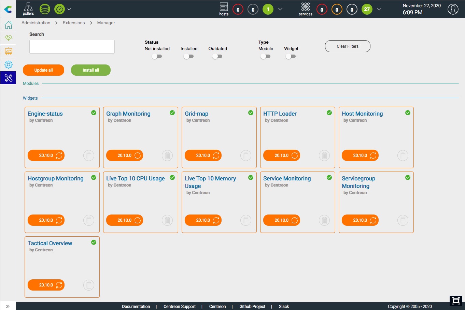Click the Search input field
Viewport: 465px width, 310px height.
[x=72, y=47]
